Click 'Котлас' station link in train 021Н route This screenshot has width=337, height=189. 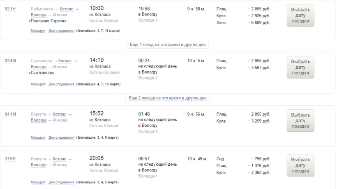(66, 9)
